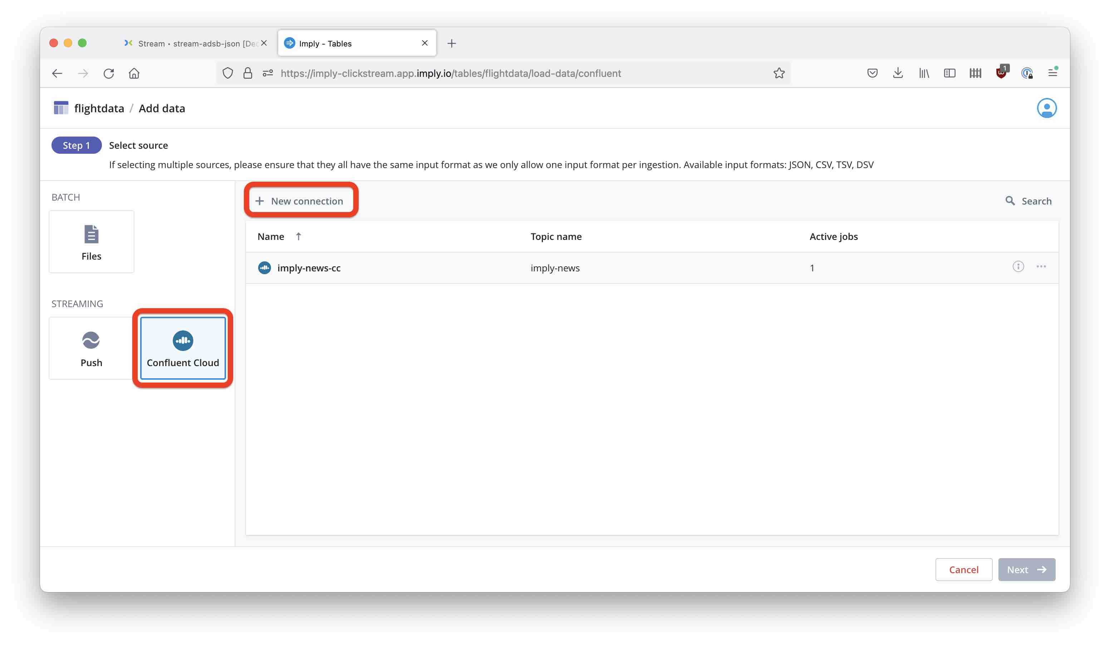The height and width of the screenshot is (645, 1110).
Task: Click the Next button
Action: pyautogui.click(x=1026, y=569)
